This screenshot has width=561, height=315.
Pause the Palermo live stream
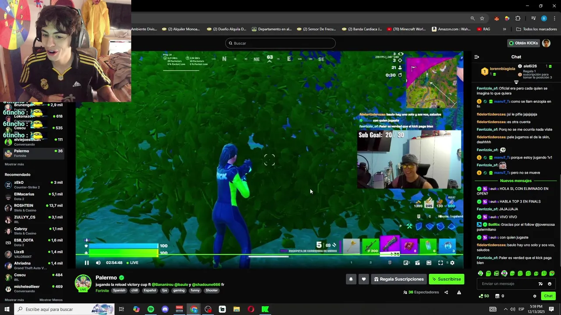coord(86,263)
